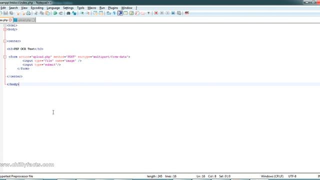
Task: Open Find with the binoculars icon
Action: pos(68,13)
